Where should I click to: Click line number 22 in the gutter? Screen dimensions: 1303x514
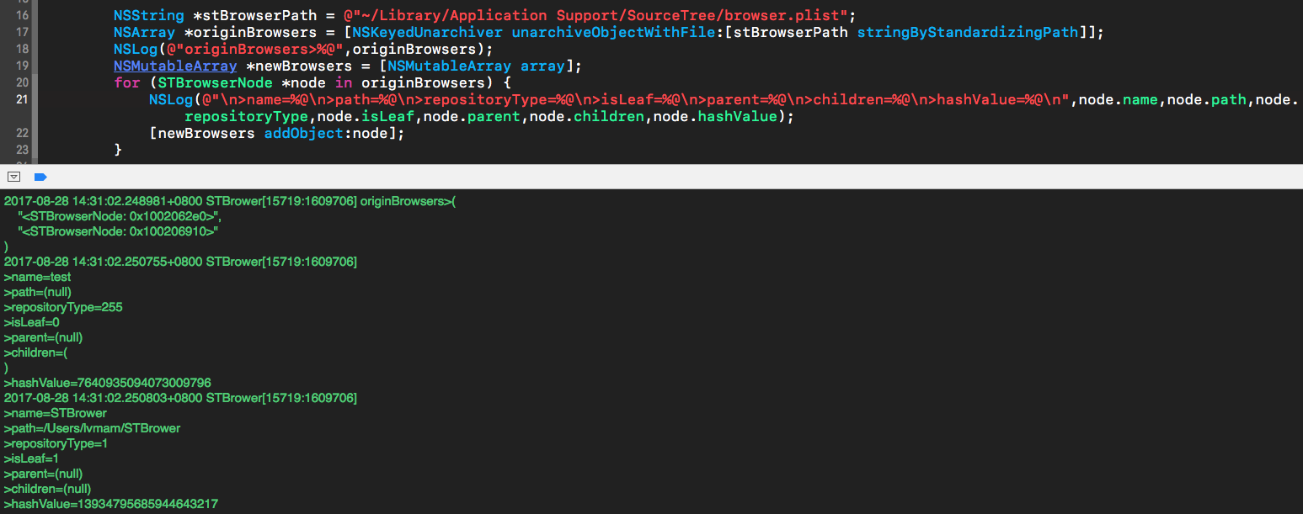pos(22,133)
